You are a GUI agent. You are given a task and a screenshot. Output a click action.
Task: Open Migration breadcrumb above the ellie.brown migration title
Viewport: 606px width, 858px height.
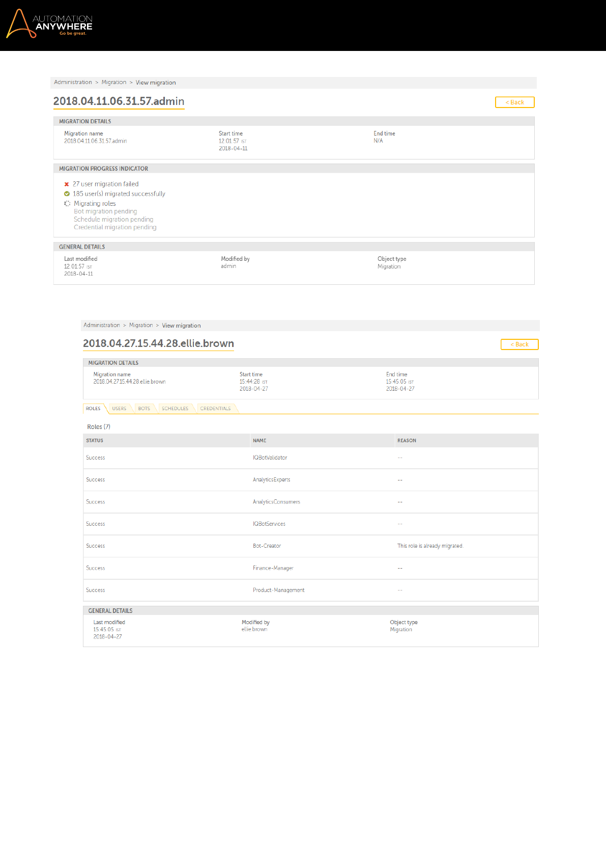(x=141, y=326)
